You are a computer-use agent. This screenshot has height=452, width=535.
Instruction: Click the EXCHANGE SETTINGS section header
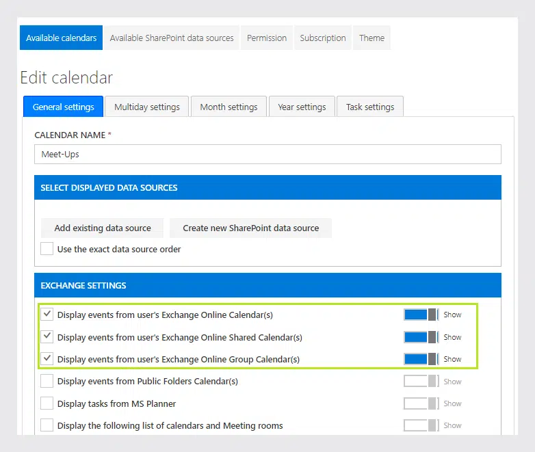[x=267, y=285]
